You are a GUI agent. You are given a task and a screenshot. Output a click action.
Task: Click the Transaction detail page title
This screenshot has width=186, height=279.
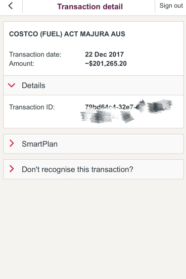[90, 7]
